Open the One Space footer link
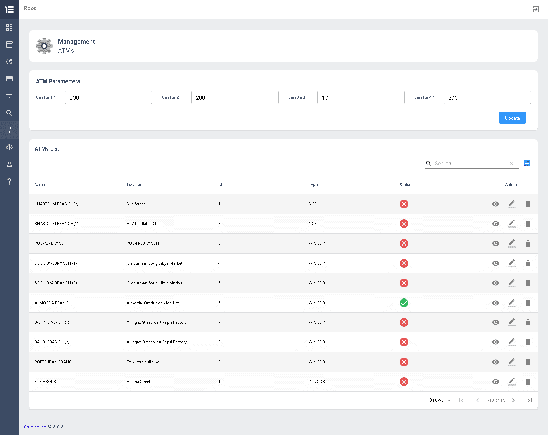 coord(35,427)
